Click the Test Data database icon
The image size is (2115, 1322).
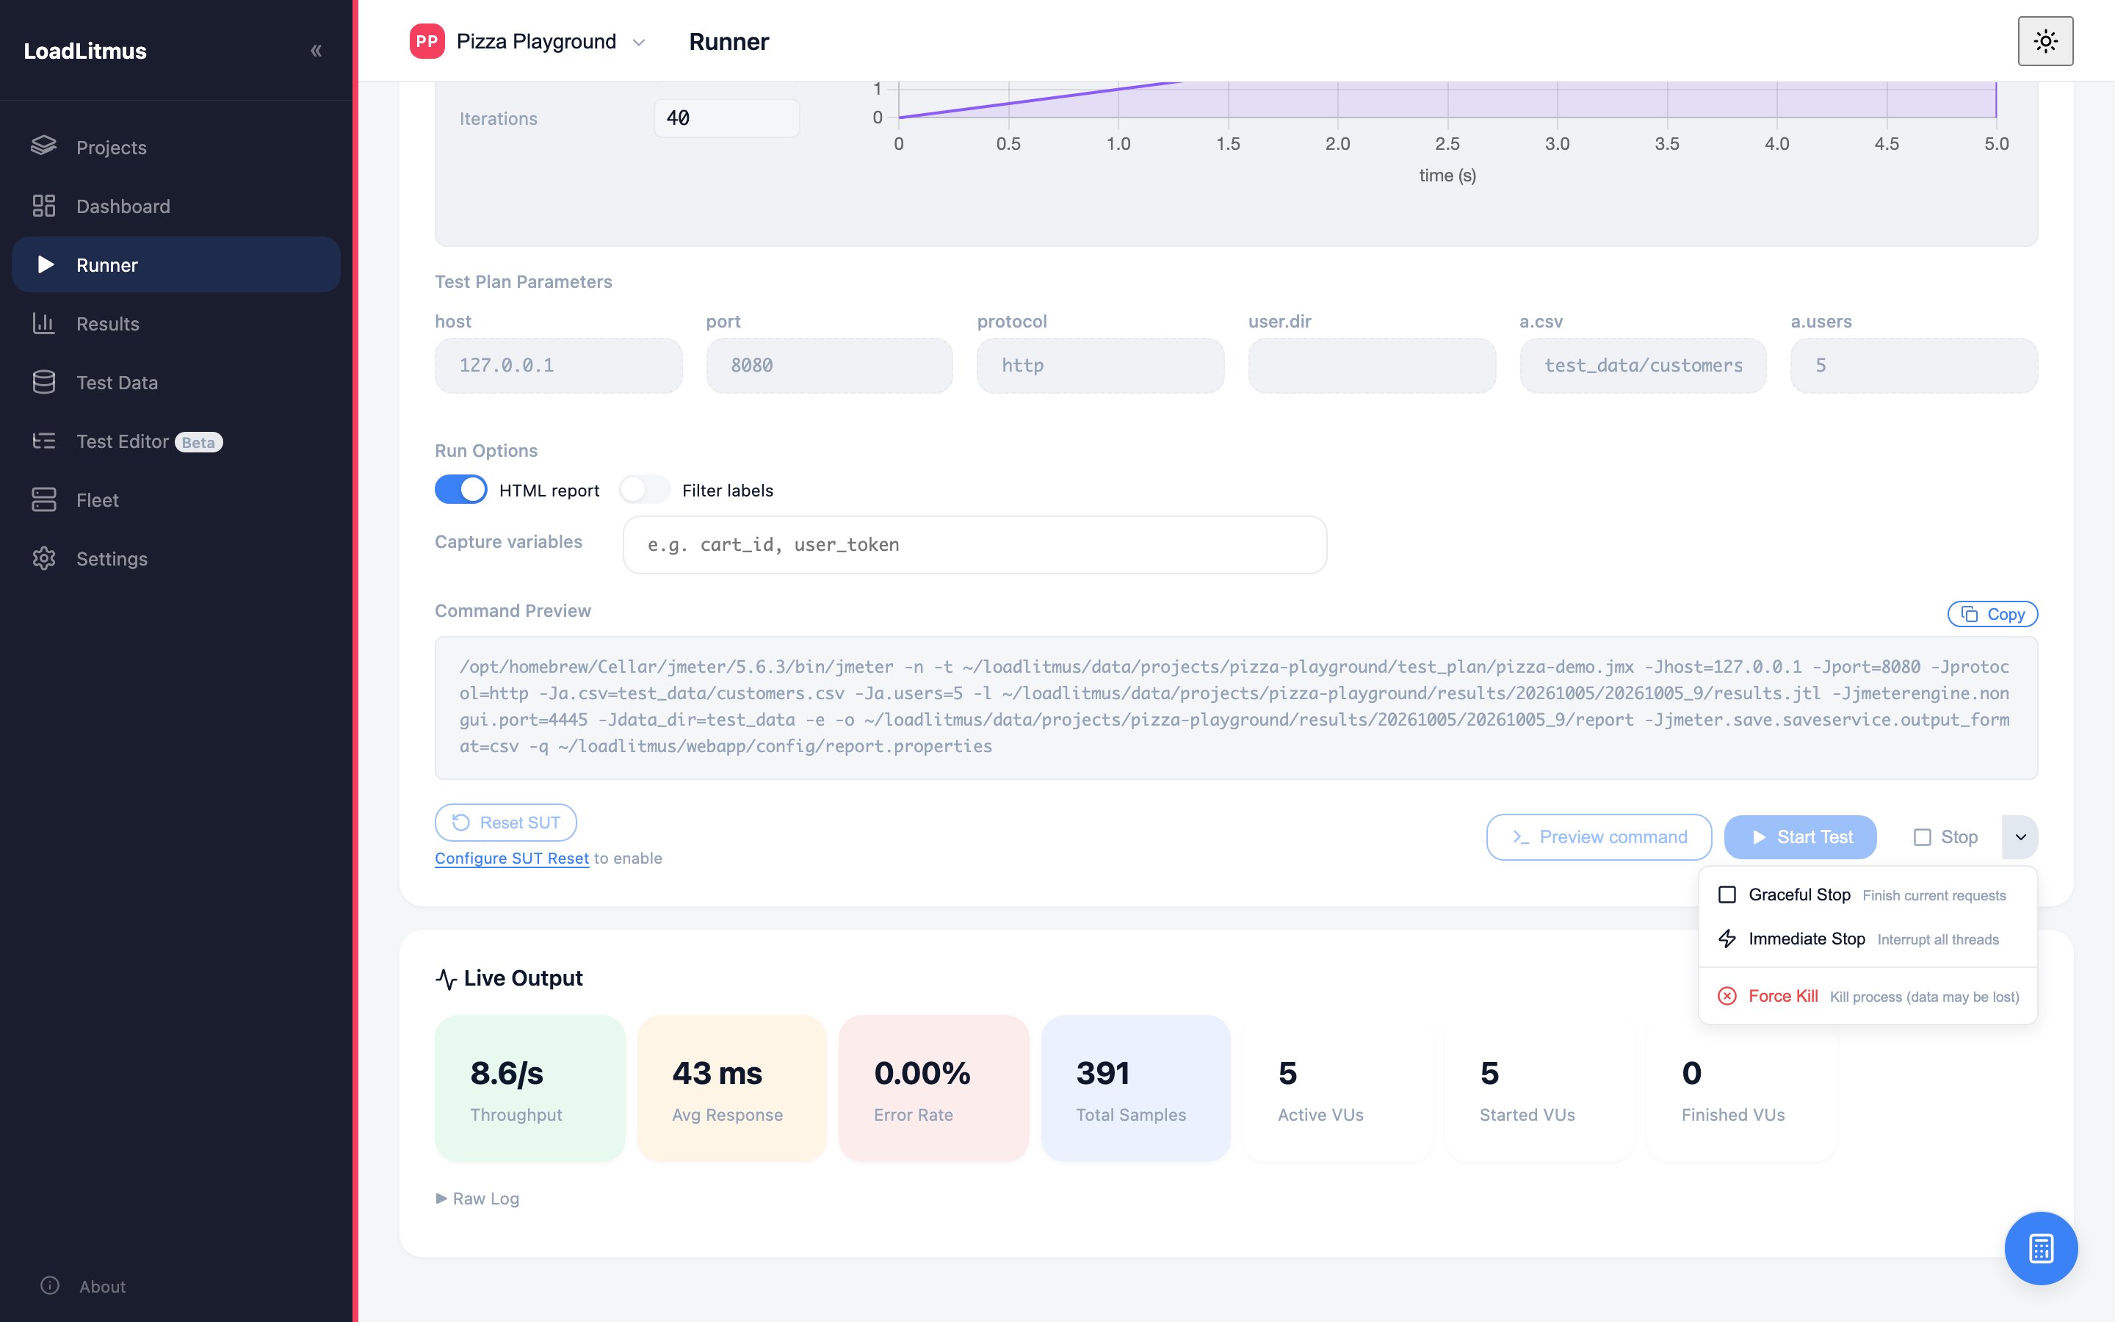tap(44, 382)
